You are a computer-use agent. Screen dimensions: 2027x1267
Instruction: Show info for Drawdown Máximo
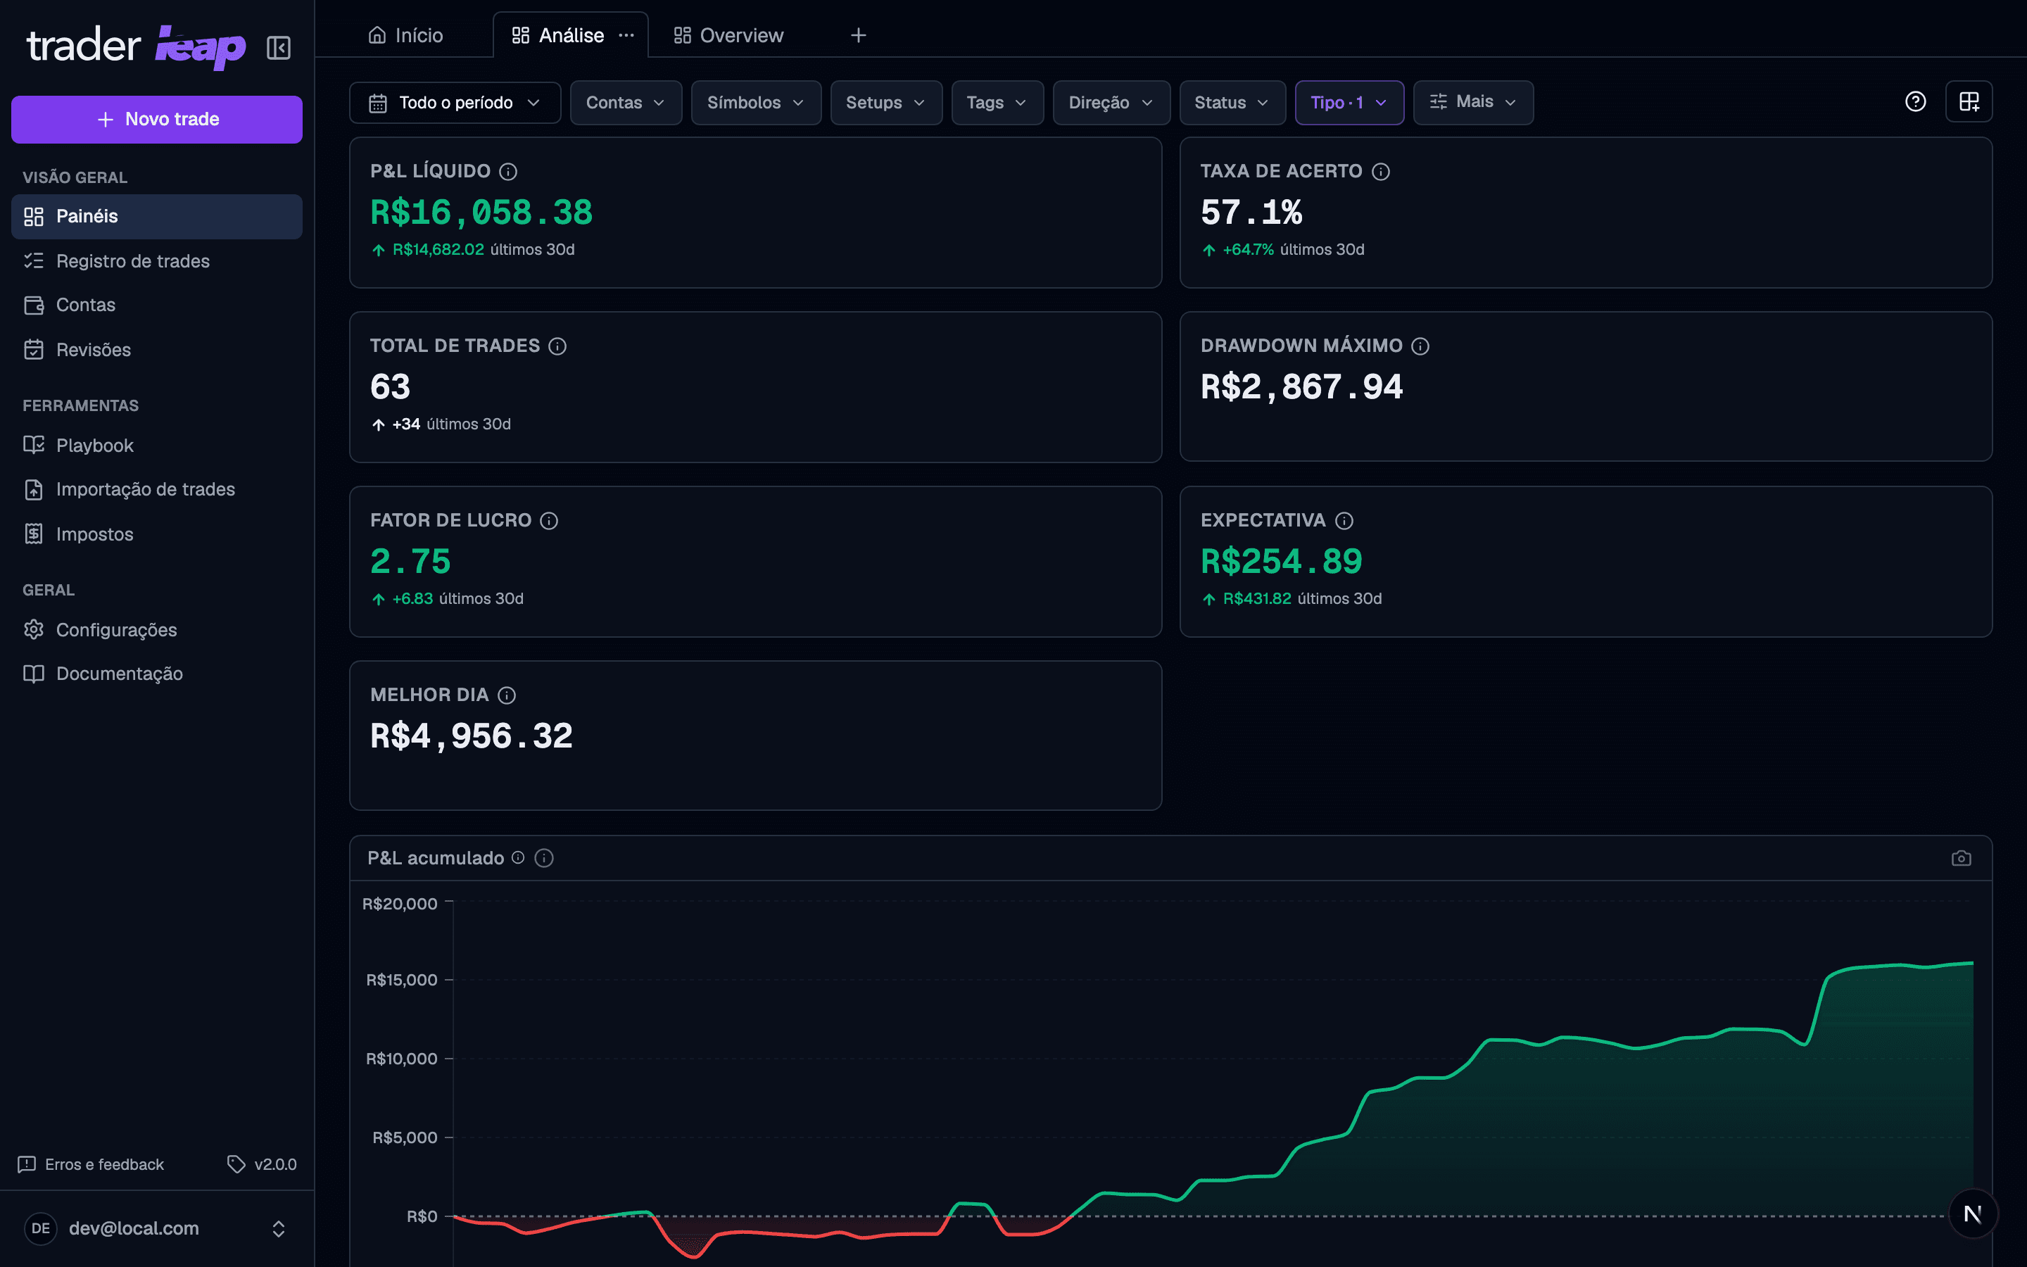pos(1420,346)
